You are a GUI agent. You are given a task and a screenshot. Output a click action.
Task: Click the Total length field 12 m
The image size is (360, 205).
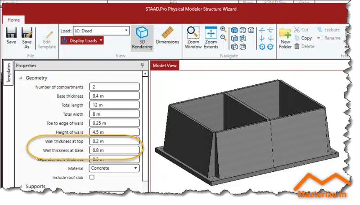coord(114,105)
